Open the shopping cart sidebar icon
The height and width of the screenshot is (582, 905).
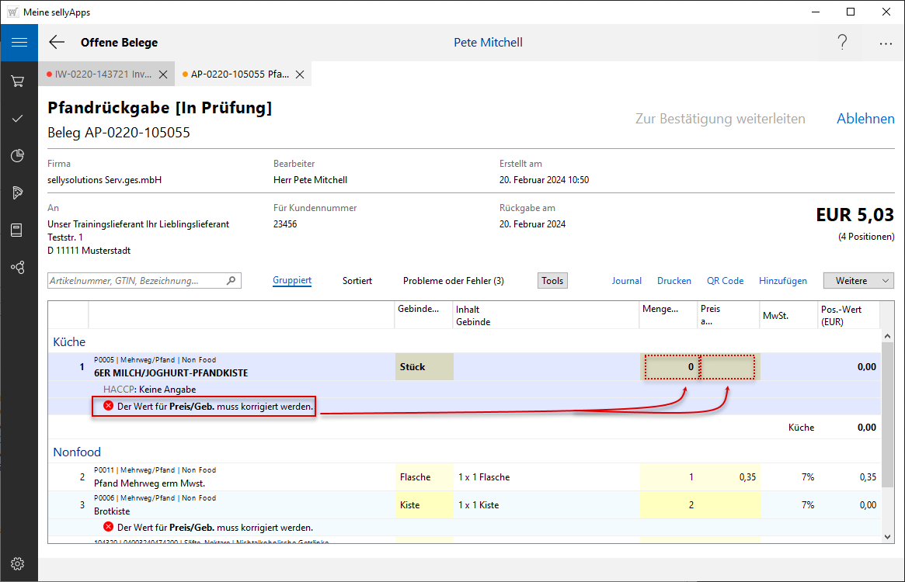click(x=19, y=81)
